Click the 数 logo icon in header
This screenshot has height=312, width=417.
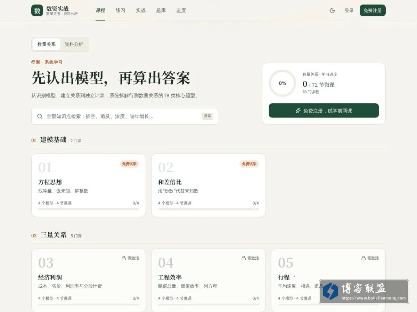(37, 10)
